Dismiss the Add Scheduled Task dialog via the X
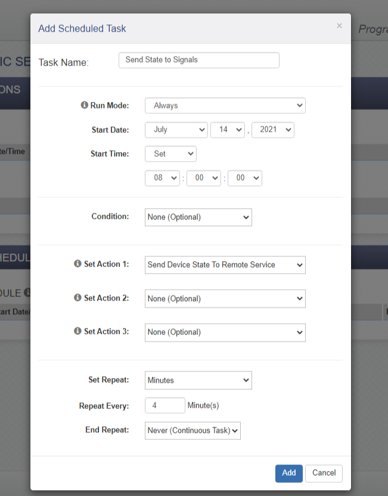 [339, 26]
